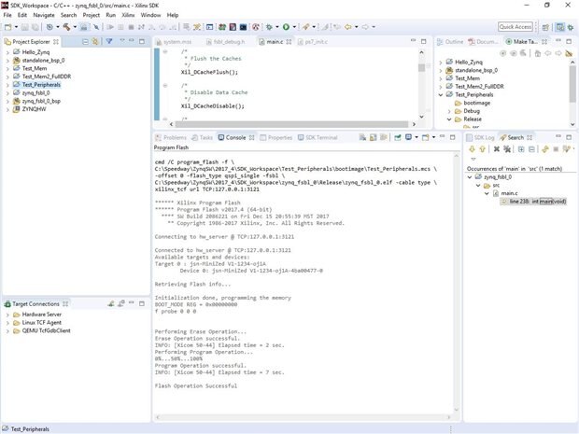Click the Quick Access search box
The width and height of the screenshot is (579, 434).
point(515,27)
